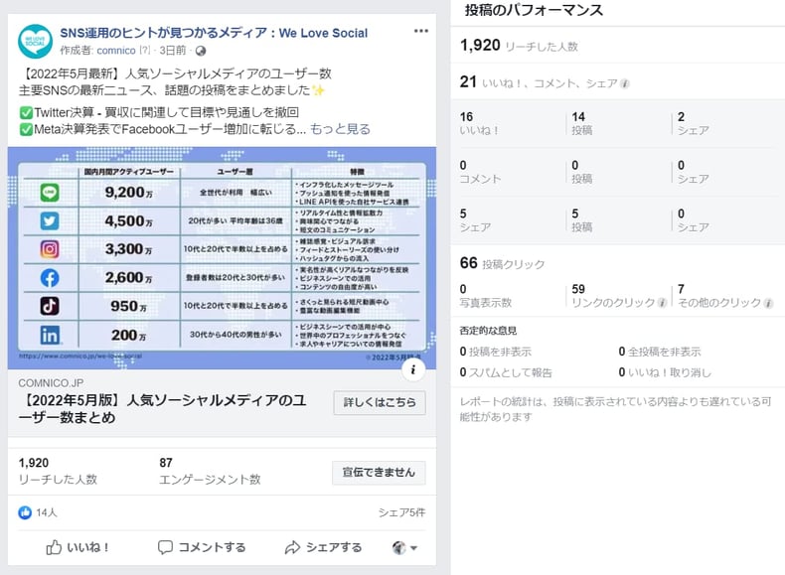785x575 pixels.
Task: Click the 3日前 timestamp link
Action: pyautogui.click(x=173, y=51)
